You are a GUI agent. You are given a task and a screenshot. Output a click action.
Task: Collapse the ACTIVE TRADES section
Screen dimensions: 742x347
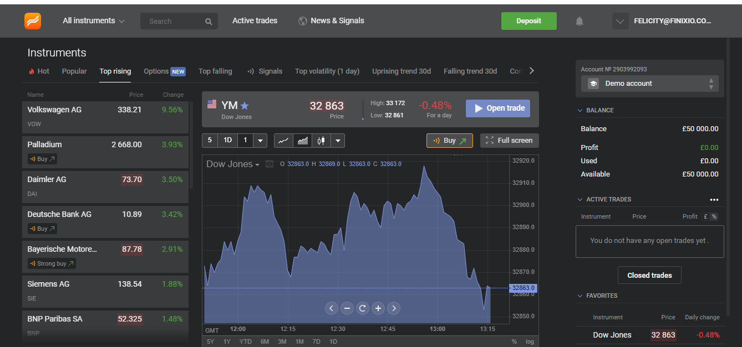point(580,200)
